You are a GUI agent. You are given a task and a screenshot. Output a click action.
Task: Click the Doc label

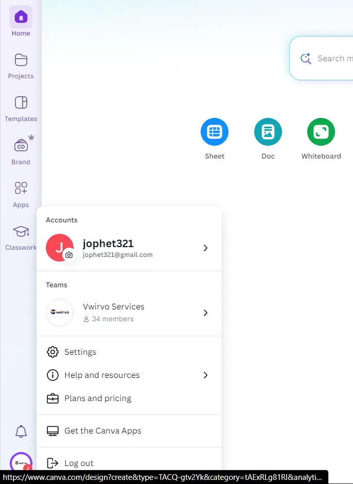[x=268, y=156]
